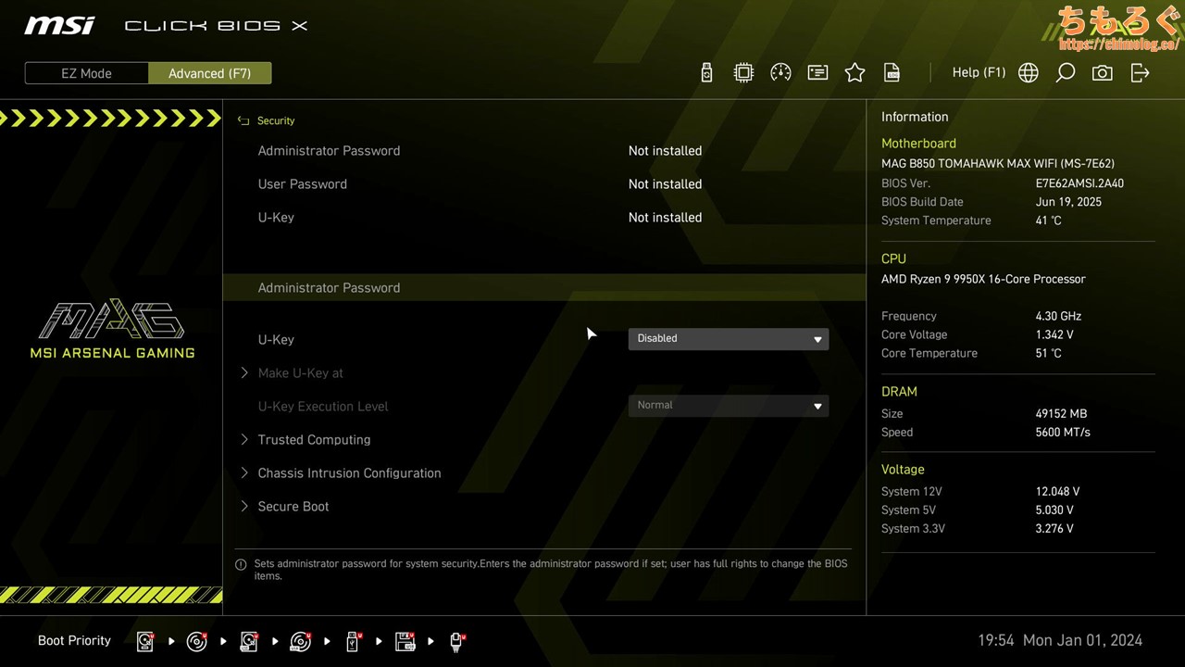Expand Trusted Computing submenu
This screenshot has height=667, width=1185.
pyautogui.click(x=314, y=440)
